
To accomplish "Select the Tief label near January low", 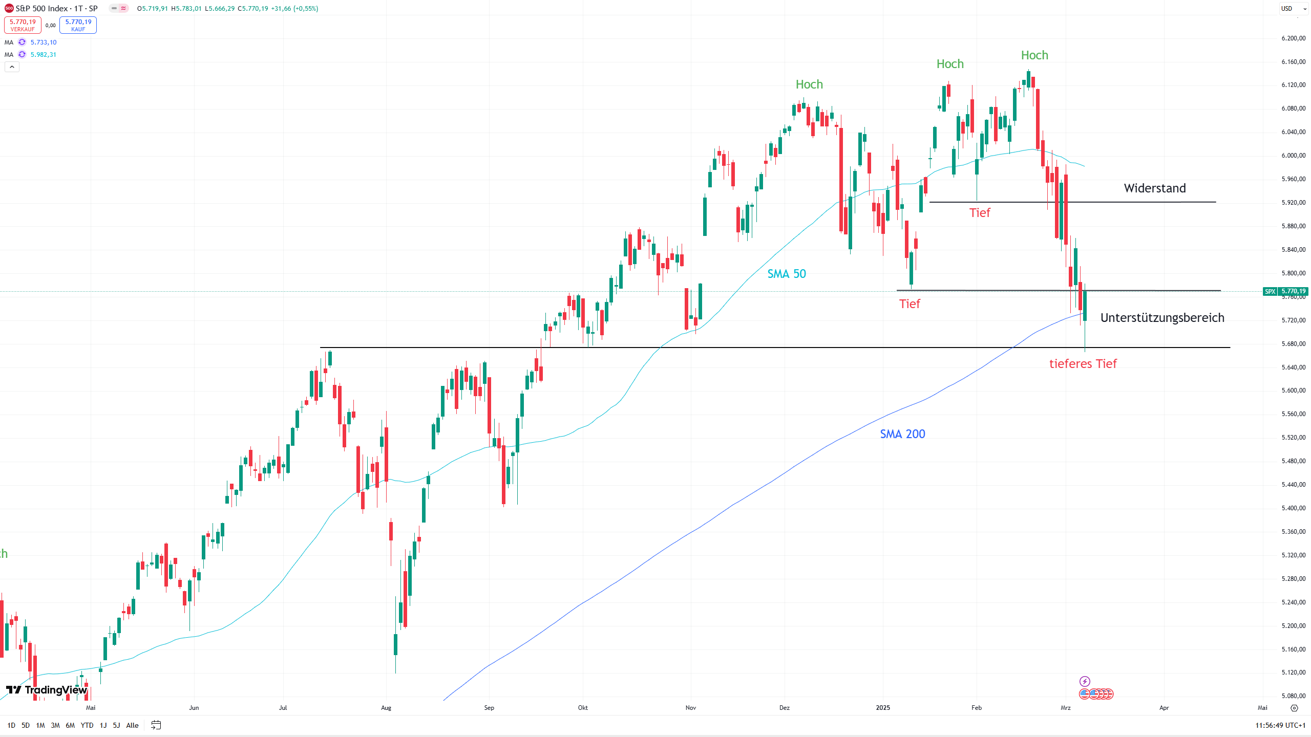I will coord(910,304).
